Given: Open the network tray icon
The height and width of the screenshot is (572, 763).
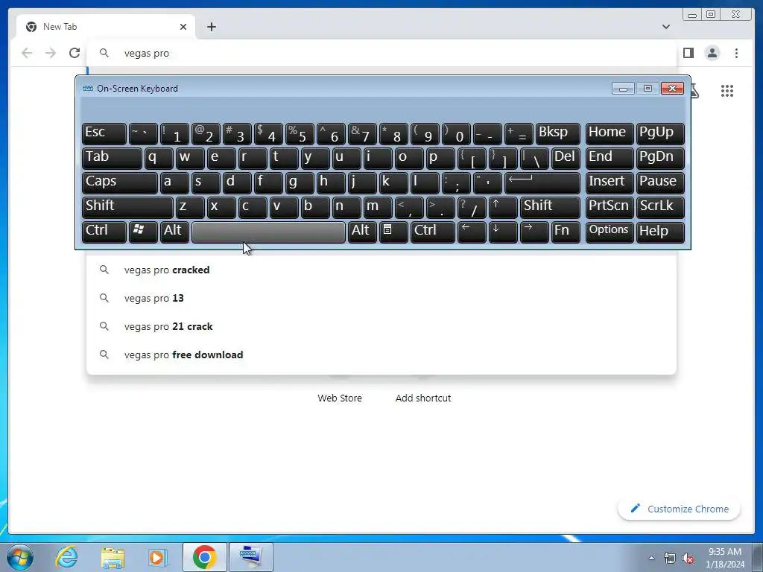Looking at the screenshot, I should click(x=670, y=559).
